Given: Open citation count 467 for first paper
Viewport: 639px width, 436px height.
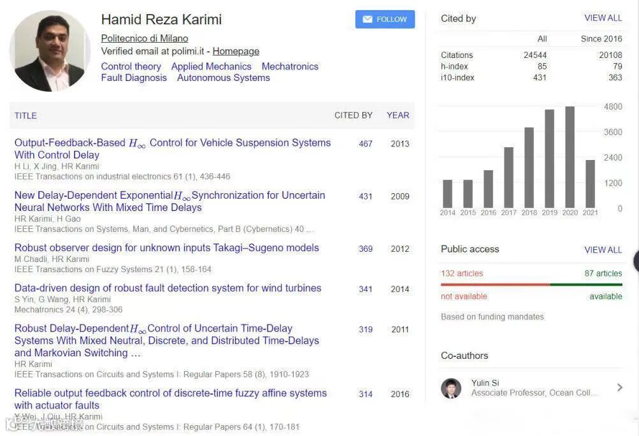Looking at the screenshot, I should click(365, 143).
